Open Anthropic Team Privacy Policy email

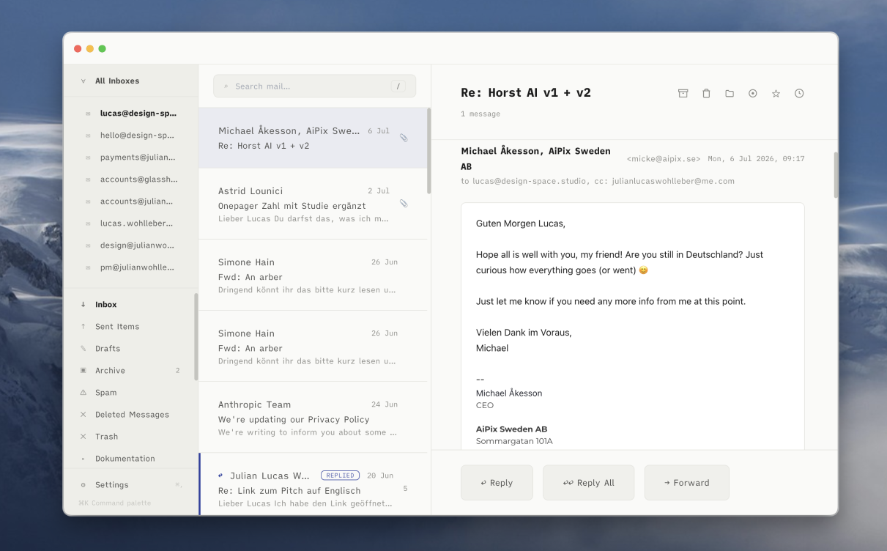coord(313,417)
